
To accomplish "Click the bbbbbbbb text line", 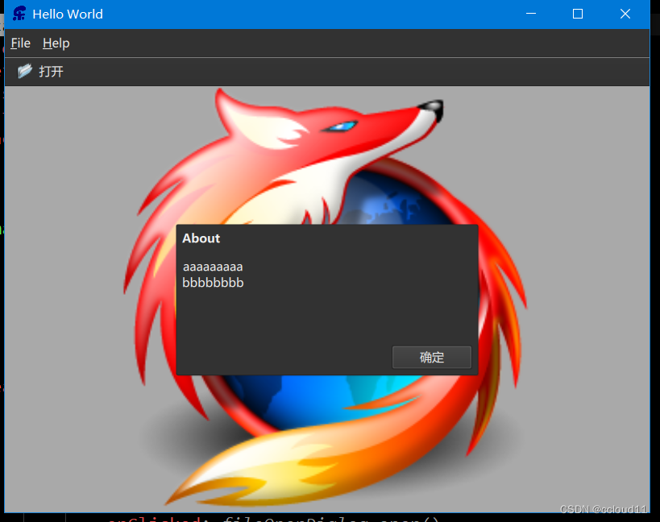I will (213, 282).
